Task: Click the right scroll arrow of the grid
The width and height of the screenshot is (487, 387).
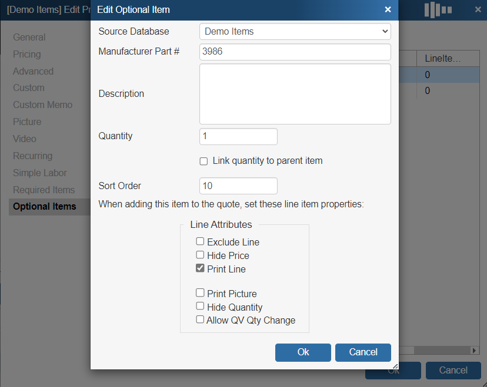Action: 475,350
